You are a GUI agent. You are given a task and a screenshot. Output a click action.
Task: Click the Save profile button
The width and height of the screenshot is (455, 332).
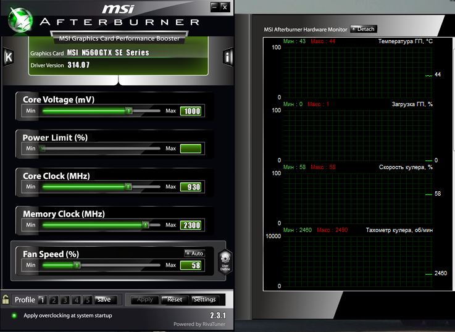(x=105, y=299)
